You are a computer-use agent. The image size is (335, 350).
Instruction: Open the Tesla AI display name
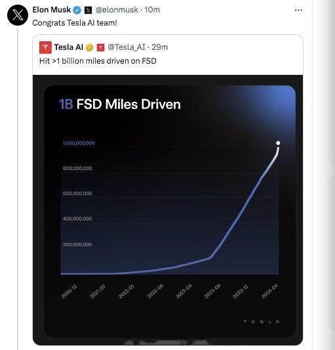pos(68,47)
